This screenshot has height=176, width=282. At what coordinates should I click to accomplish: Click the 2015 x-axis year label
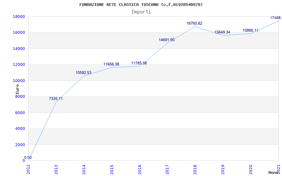pyautogui.click(x=112, y=169)
